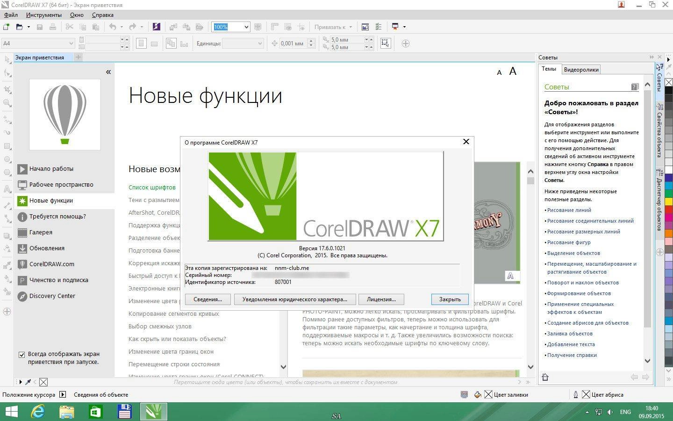
Task: Open the Window (Окно) menu
Action: 77,15
